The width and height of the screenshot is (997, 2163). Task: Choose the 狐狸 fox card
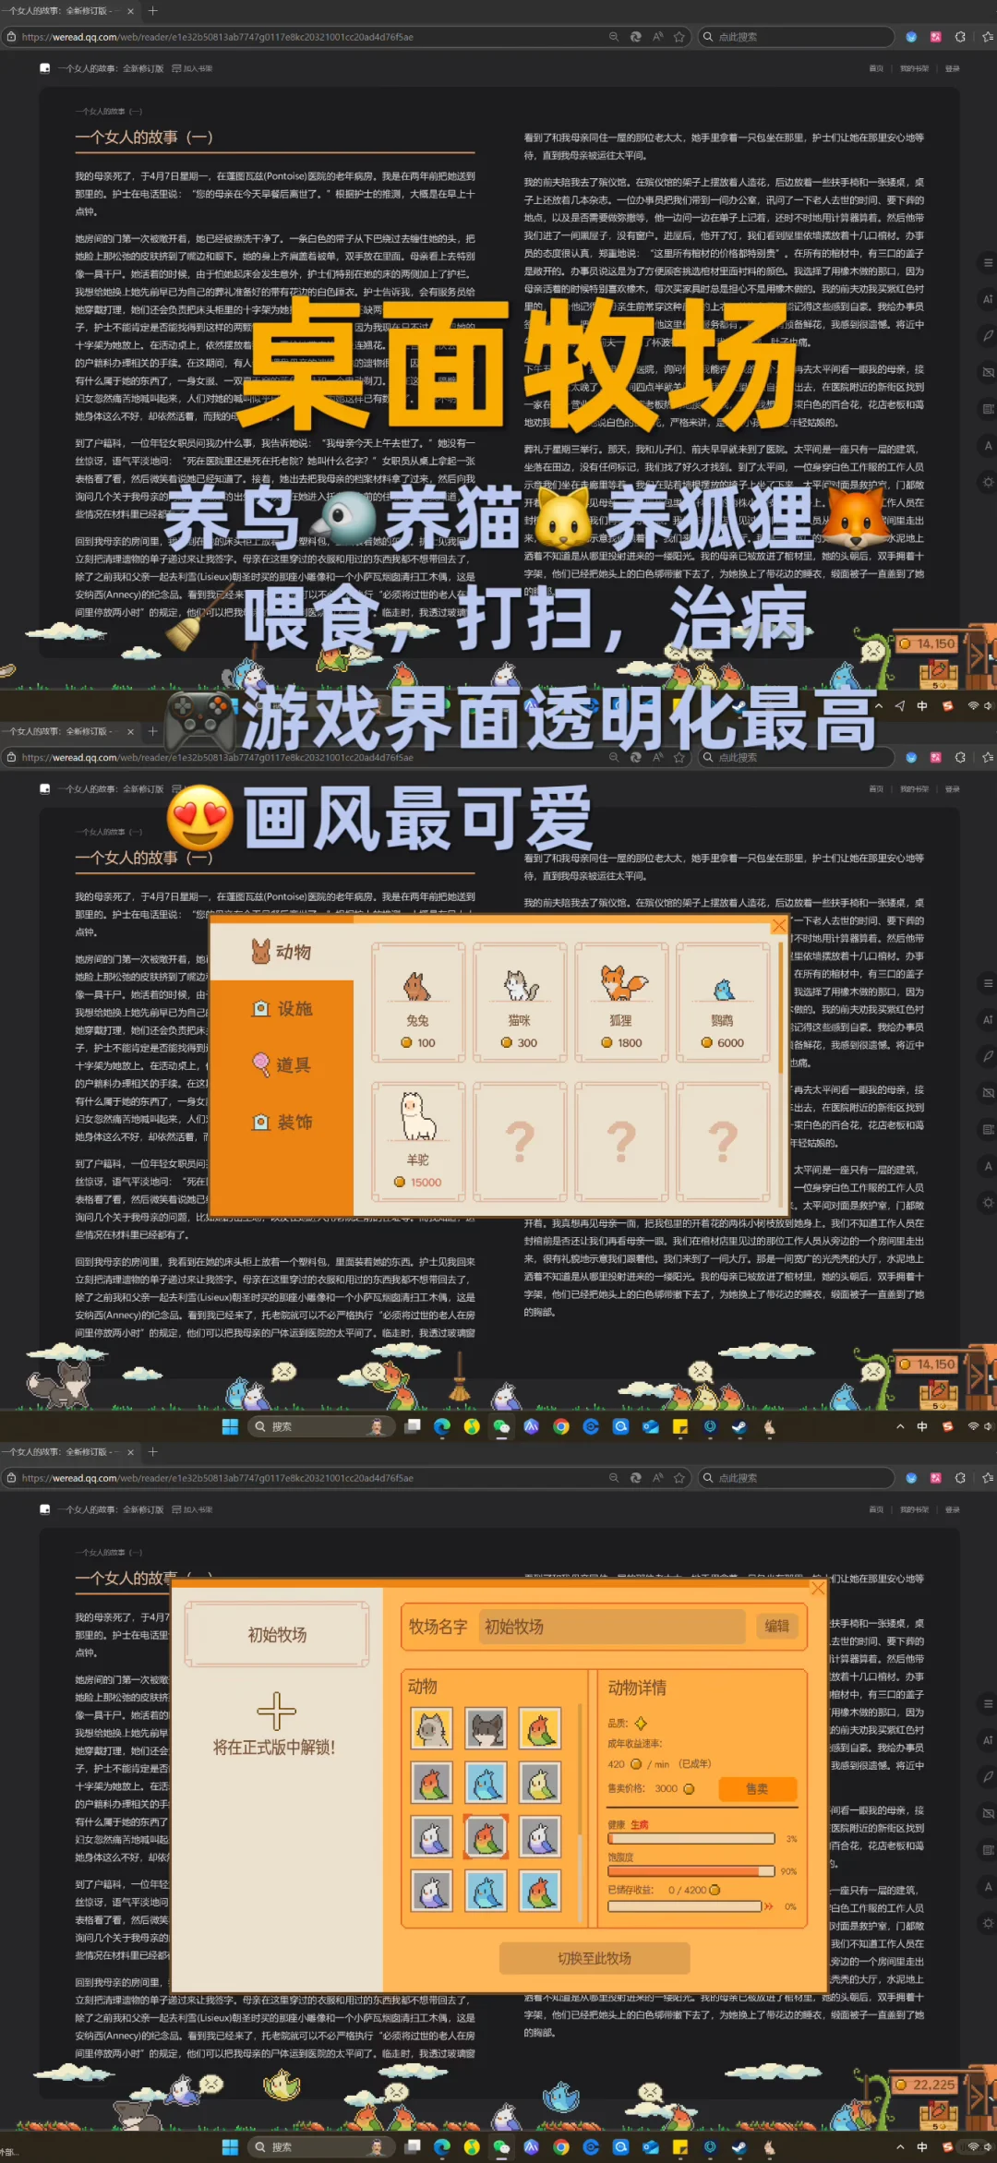621,1003
